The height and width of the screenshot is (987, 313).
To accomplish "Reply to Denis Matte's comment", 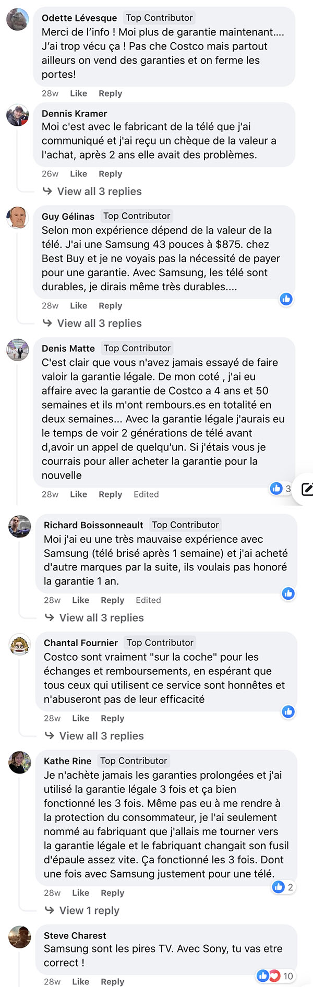I will pyautogui.click(x=110, y=494).
